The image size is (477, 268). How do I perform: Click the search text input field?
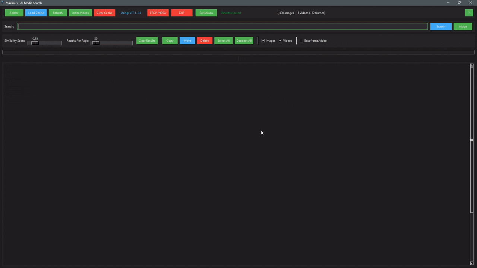(x=222, y=26)
